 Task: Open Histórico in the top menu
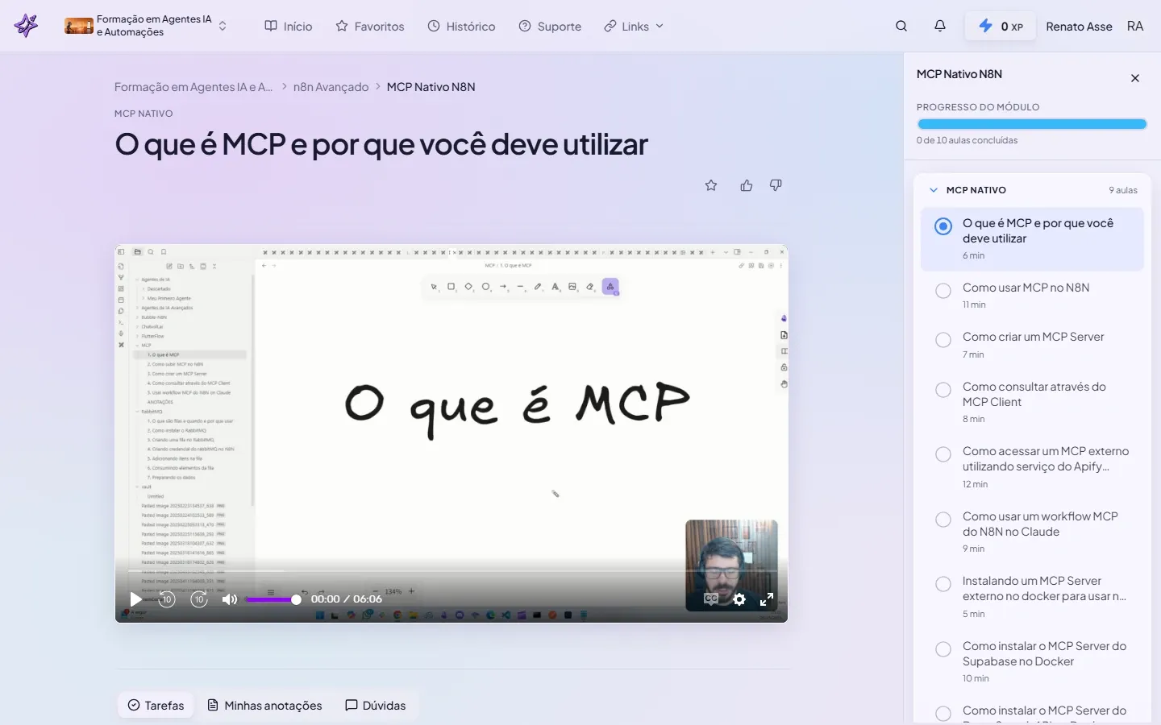click(461, 27)
